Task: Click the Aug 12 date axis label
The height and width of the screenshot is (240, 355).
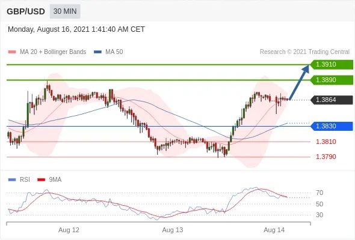Action: 69,230
